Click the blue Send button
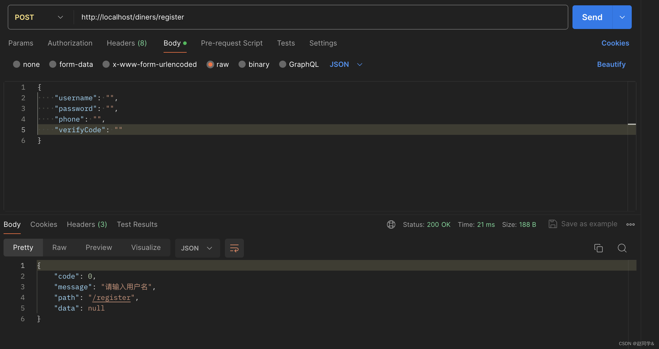This screenshot has height=349, width=659. pyautogui.click(x=592, y=17)
